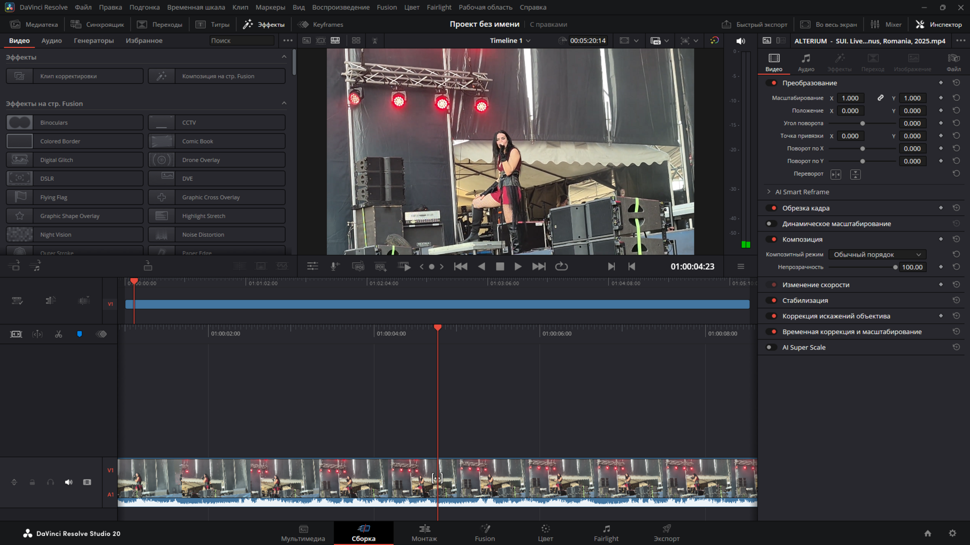Screen dimensions: 970x545
Task: Select the razor cut scissors tool
Action: 58,334
